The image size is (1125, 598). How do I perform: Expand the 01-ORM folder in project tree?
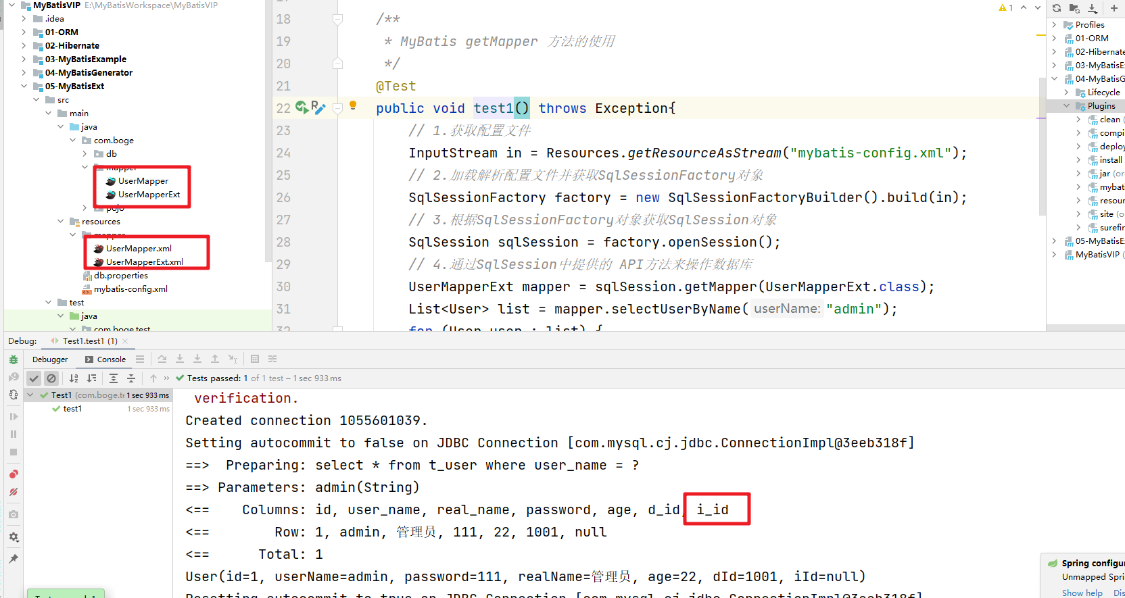pyautogui.click(x=24, y=32)
